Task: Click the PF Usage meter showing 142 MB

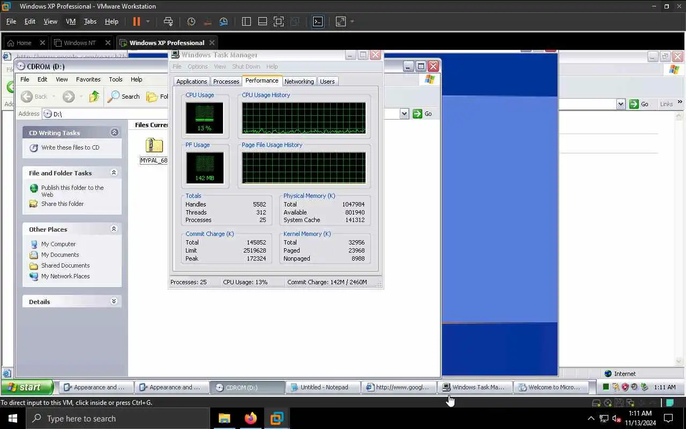Action: (205, 167)
